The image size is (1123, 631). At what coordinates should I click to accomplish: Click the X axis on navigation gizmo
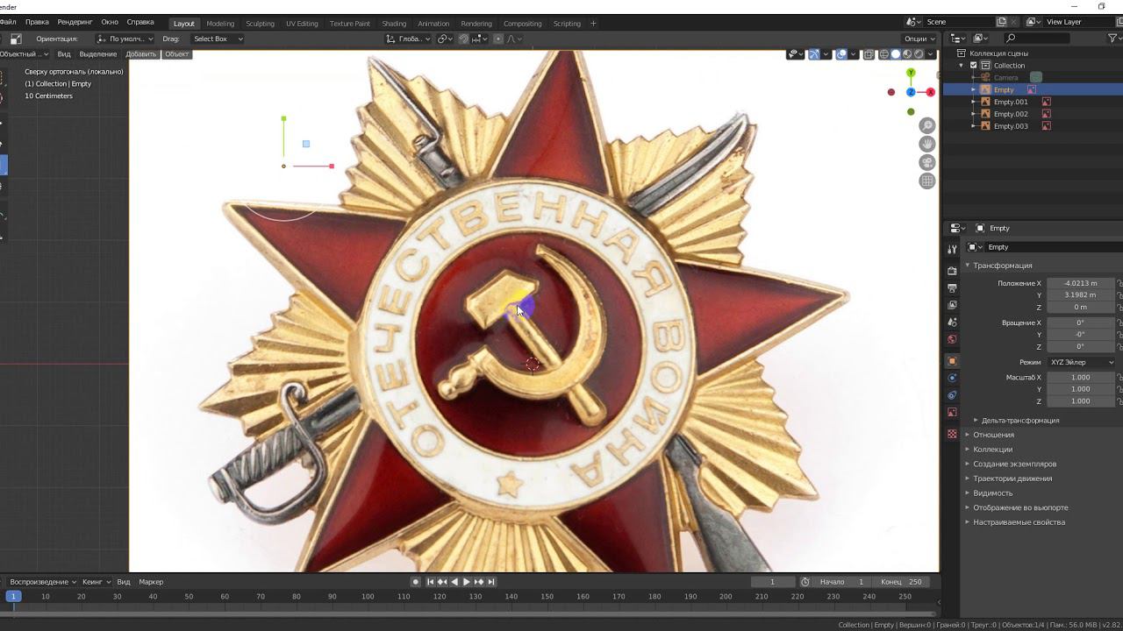[x=930, y=92]
